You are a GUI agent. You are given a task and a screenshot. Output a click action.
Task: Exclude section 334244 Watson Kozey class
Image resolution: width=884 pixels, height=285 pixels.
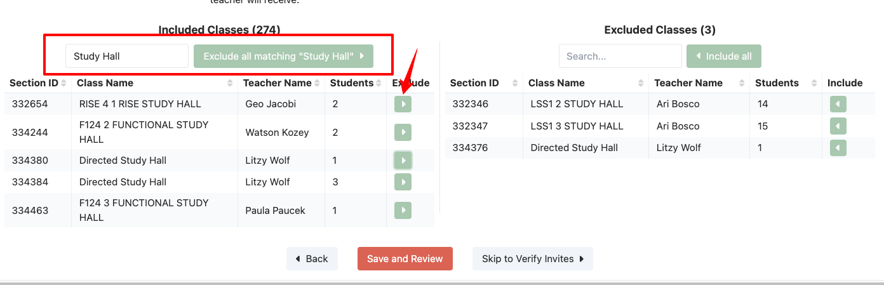[x=403, y=133]
